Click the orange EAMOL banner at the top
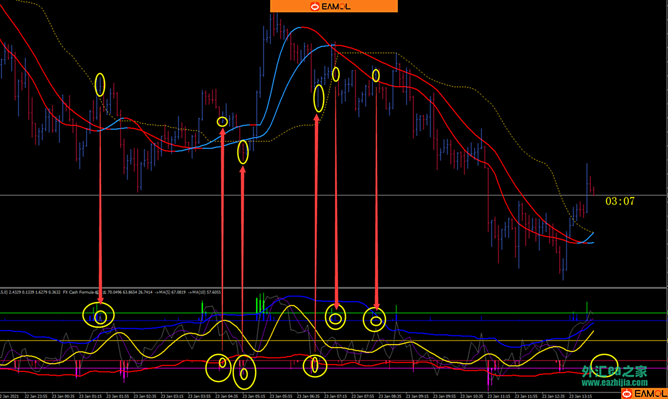The width and height of the screenshot is (668, 399). click(x=334, y=6)
